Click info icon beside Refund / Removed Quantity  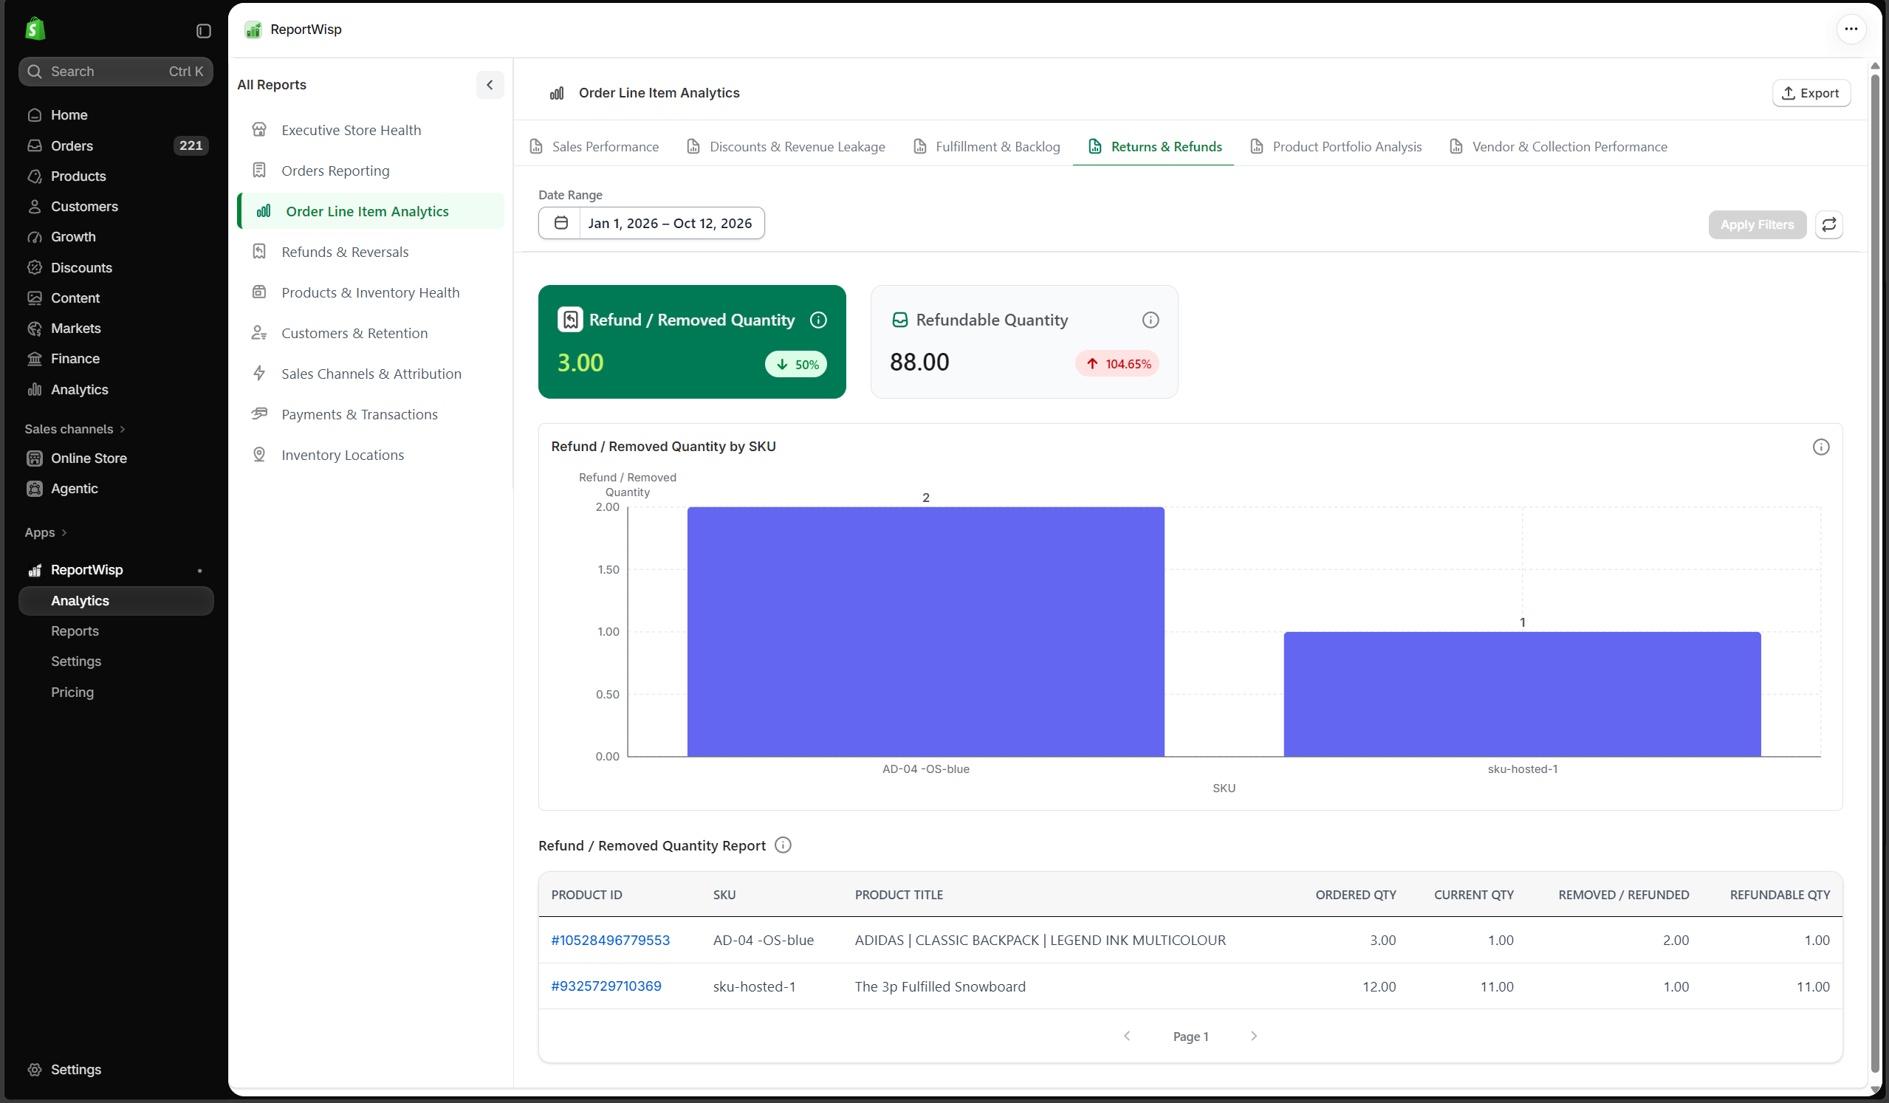[x=817, y=320]
